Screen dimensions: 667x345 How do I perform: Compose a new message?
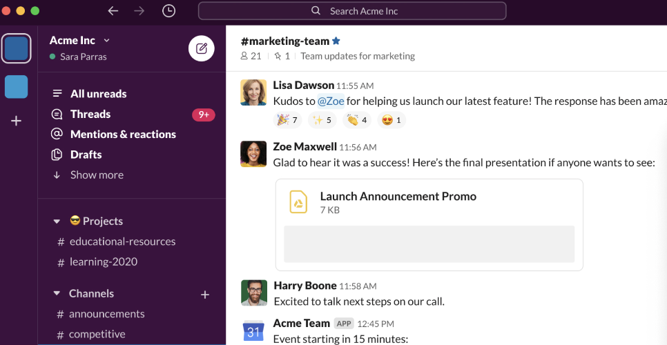coord(201,48)
